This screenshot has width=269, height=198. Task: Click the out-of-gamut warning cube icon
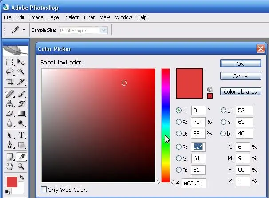210,89
